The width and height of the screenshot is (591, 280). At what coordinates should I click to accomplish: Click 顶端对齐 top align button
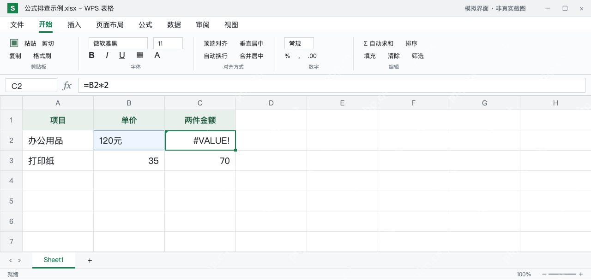coord(216,43)
